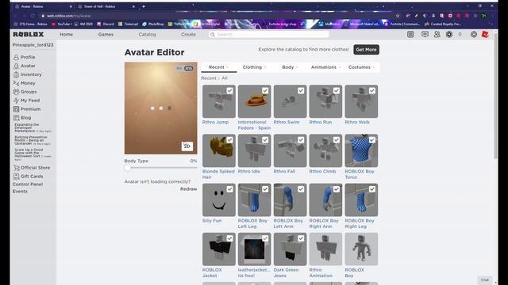
Task: Select the Rthro Animation thumbnail
Action: (325, 249)
